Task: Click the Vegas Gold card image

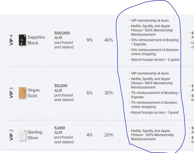Action: coord(22,93)
